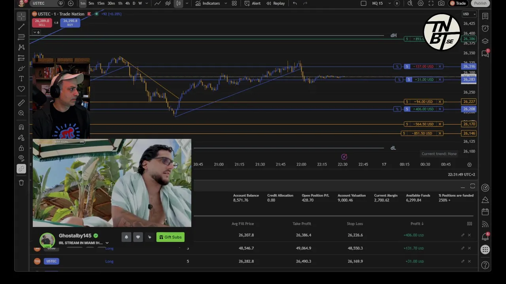
Task: Select the brush drawing tool
Action: [x=21, y=68]
